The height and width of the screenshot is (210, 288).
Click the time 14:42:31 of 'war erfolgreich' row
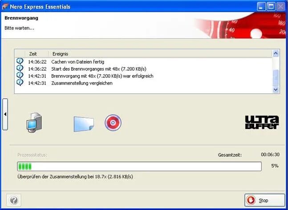37,76
